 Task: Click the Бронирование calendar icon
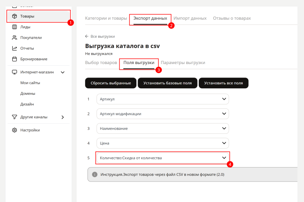pos(14,59)
